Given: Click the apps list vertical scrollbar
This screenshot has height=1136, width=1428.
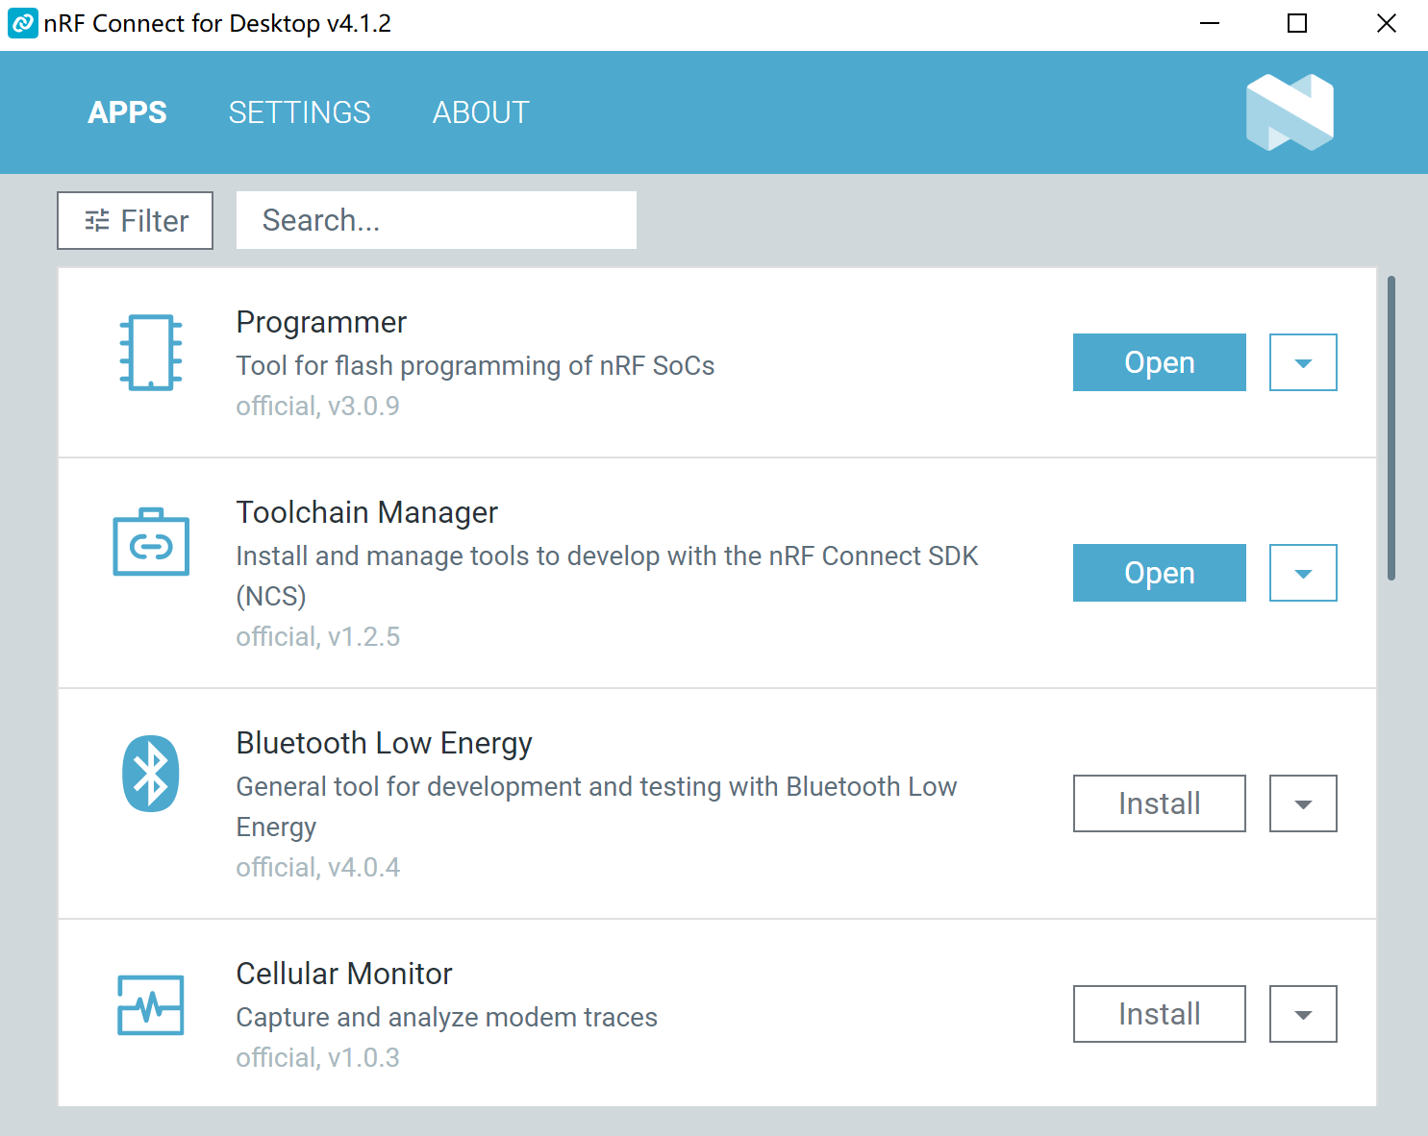Looking at the screenshot, I should [x=1391, y=429].
